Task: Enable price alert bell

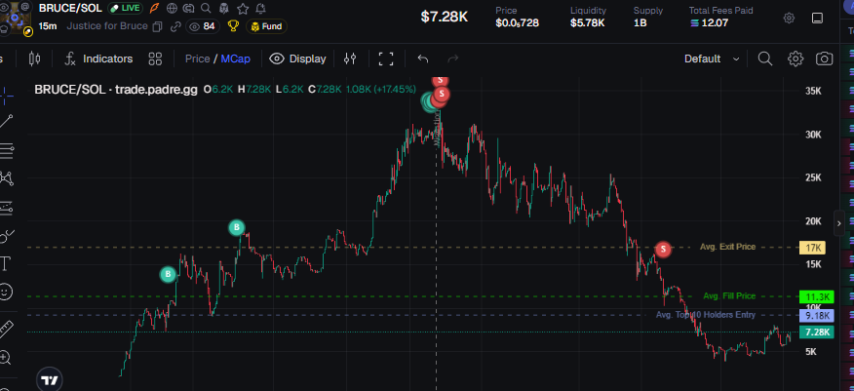Action: tap(261, 8)
